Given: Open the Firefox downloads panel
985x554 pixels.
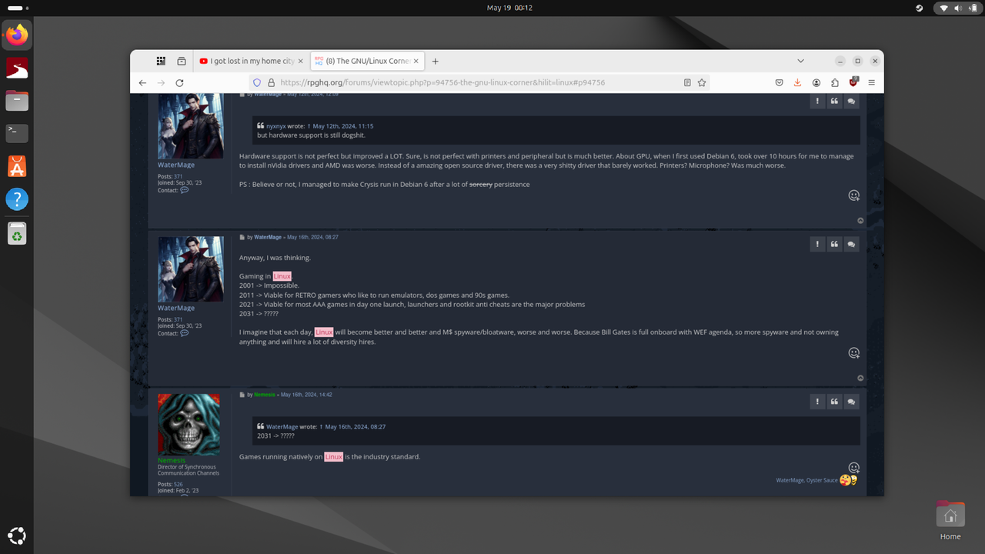Looking at the screenshot, I should tap(797, 82).
